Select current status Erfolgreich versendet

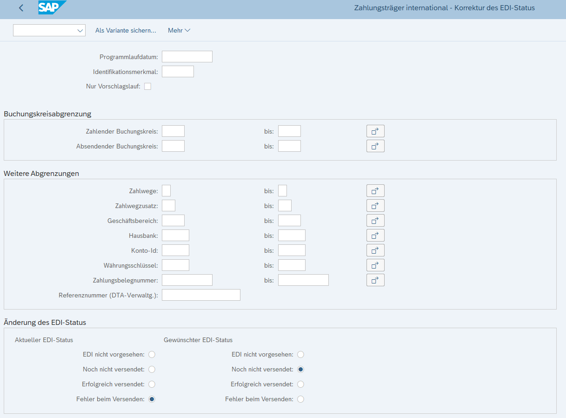(152, 384)
